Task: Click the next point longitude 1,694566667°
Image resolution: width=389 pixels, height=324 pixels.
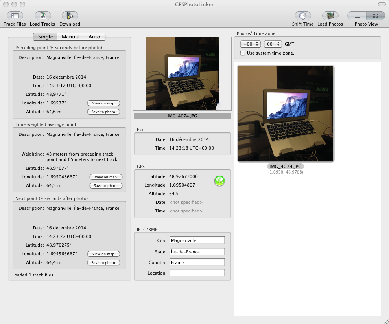Action: coord(61,254)
